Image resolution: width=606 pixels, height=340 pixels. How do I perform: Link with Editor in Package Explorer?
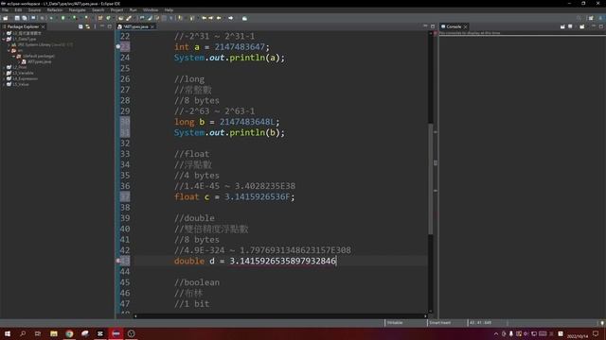click(88, 26)
